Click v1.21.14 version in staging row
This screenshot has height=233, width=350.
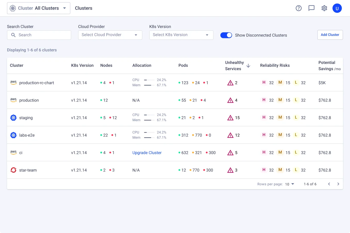(79, 118)
